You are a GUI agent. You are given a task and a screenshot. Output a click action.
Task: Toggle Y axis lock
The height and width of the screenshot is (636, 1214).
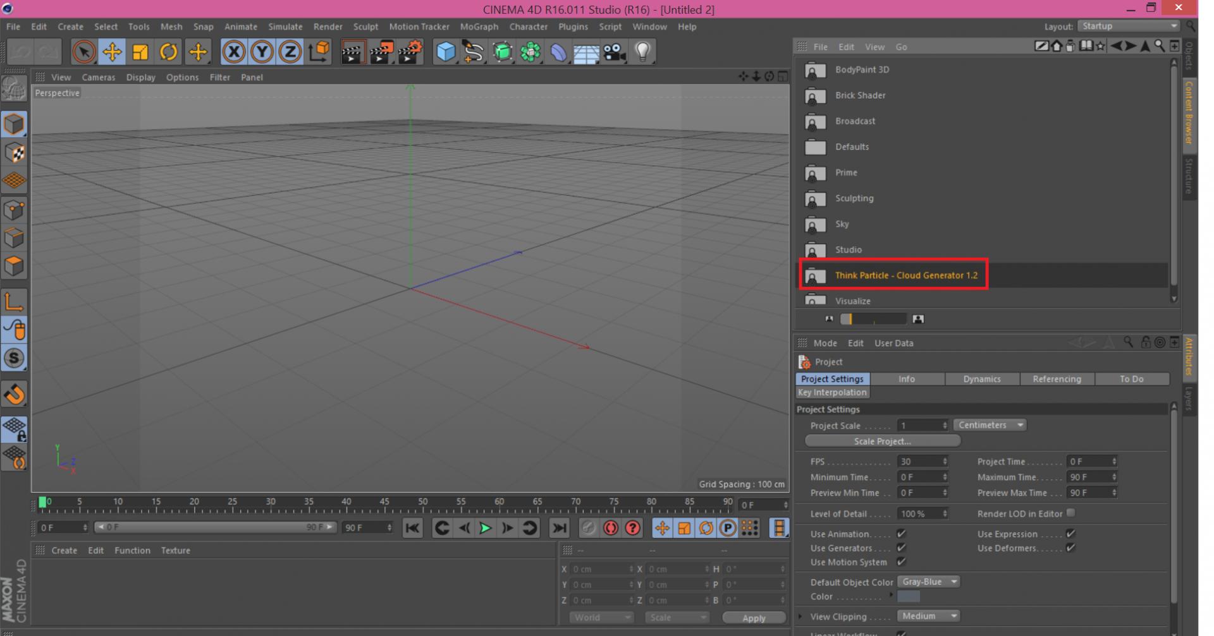coord(262,52)
